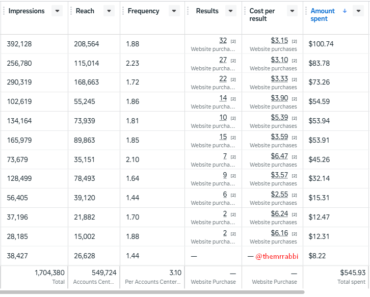Open the Amount spent column dropdown arrow
The width and height of the screenshot is (370, 297).
click(358, 11)
